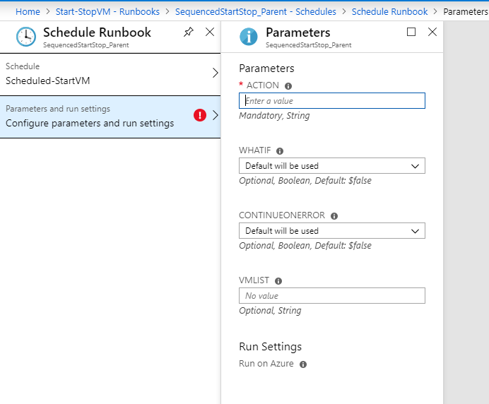Image resolution: width=489 pixels, height=404 pixels.
Task: Click info tooltip icon next to ACTION
Action: coord(288,86)
